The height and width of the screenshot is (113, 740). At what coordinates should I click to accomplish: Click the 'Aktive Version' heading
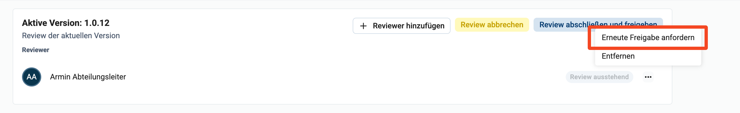click(x=52, y=23)
